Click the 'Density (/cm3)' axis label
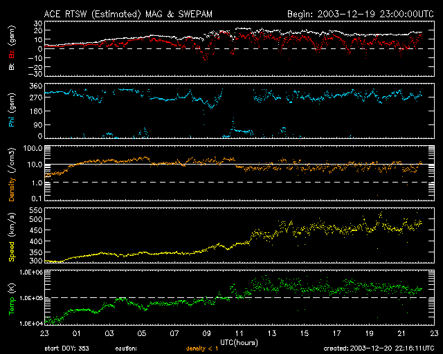 [x=12, y=174]
